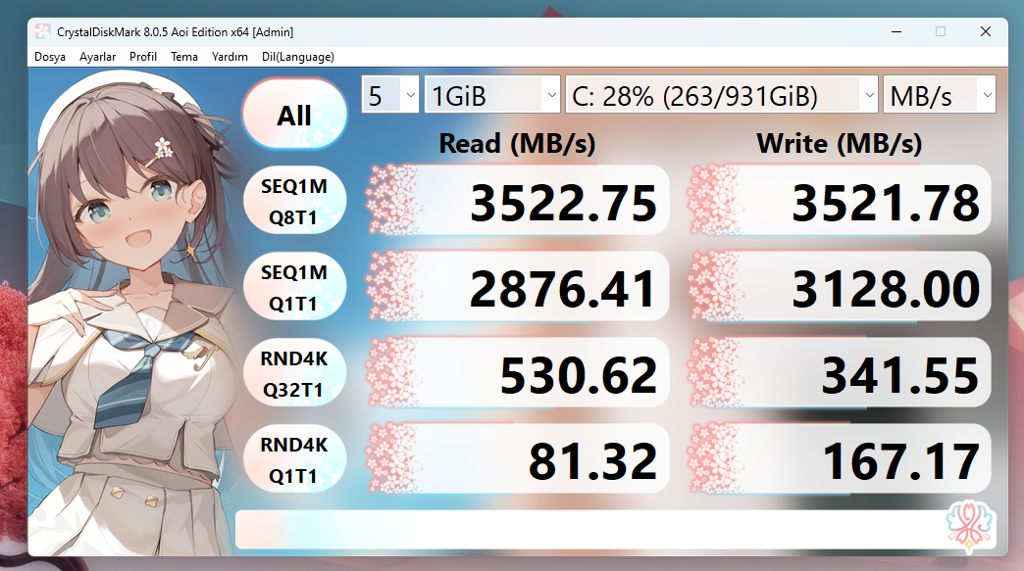Open the Dil(Language) menu
The image size is (1024, 571).
(x=298, y=57)
